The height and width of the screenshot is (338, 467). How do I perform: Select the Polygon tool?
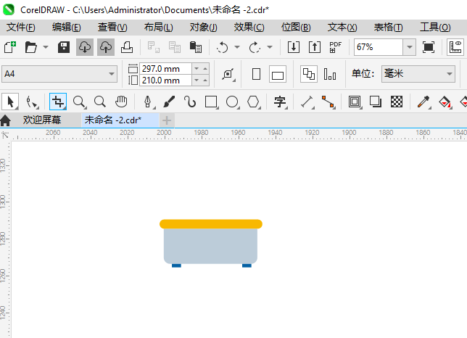254,102
